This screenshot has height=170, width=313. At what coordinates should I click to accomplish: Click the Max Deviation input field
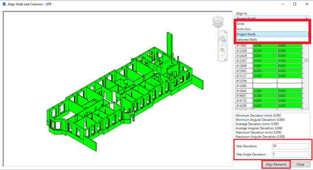[x=290, y=146]
